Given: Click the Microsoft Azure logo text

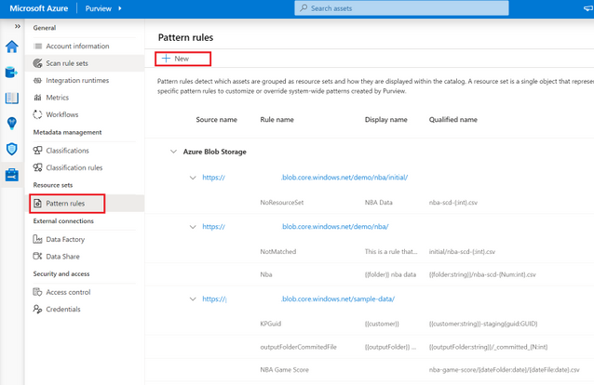Looking at the screenshot, I should [39, 8].
